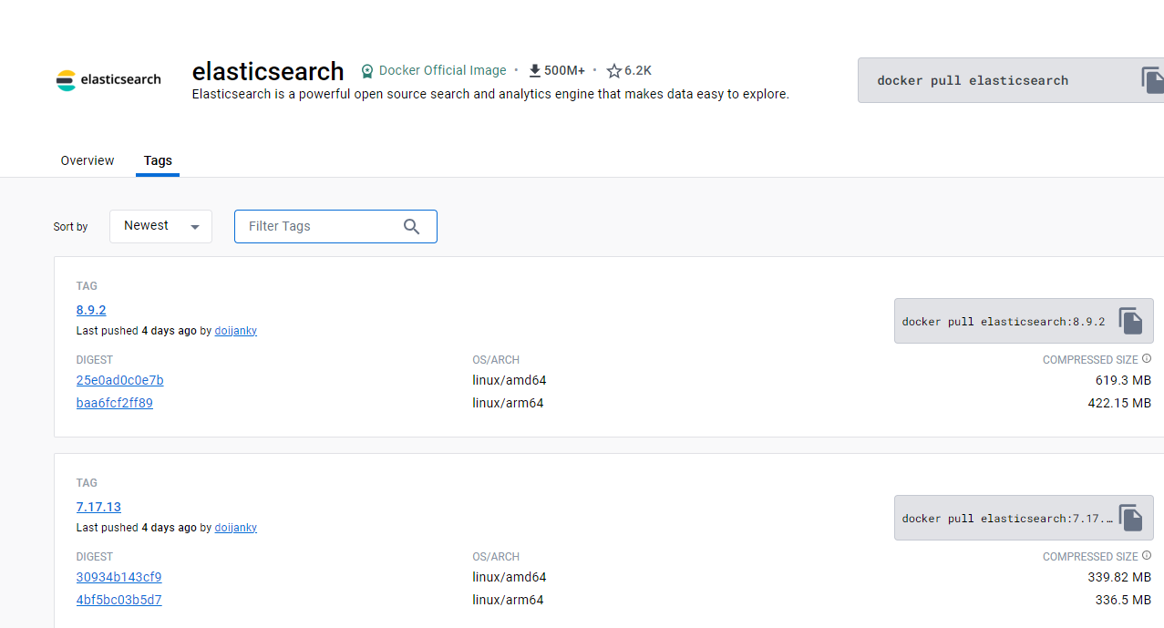Click the docker pull elasticsearch command text
Viewport: 1164px width, 628px height.
(x=973, y=80)
